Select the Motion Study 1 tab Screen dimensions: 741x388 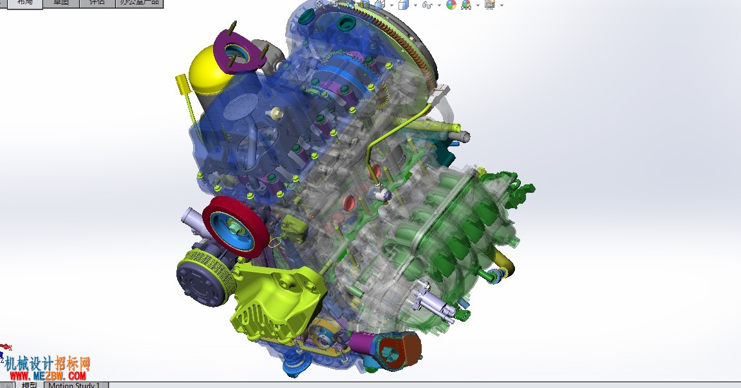click(75, 385)
